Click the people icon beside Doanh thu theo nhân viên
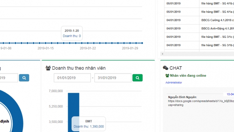The image size is (234, 132). [48, 68]
